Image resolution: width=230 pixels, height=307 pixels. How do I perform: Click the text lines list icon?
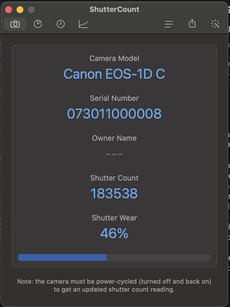169,24
